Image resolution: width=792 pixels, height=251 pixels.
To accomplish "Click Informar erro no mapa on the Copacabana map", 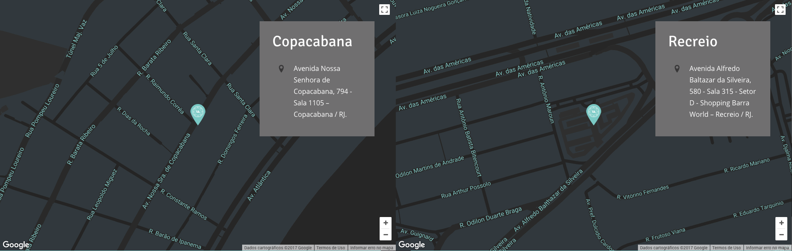I will (372, 248).
